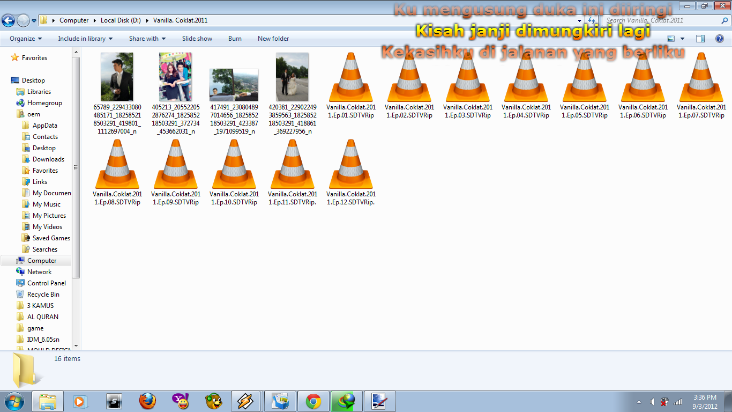Open the Organize menu
The width and height of the screenshot is (732, 412).
[x=26, y=39]
